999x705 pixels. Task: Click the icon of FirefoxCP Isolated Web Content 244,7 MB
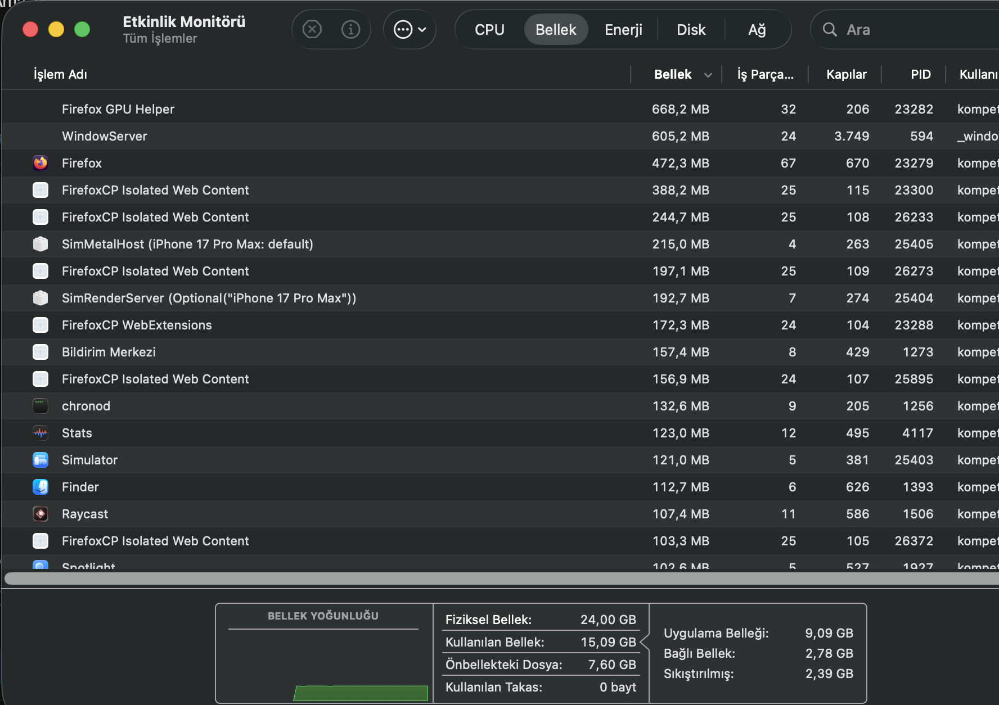[x=40, y=217]
